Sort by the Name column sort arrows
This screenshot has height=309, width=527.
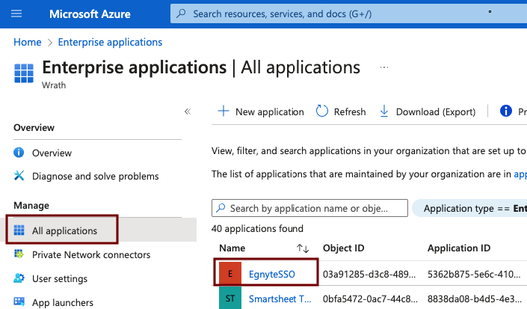point(303,248)
